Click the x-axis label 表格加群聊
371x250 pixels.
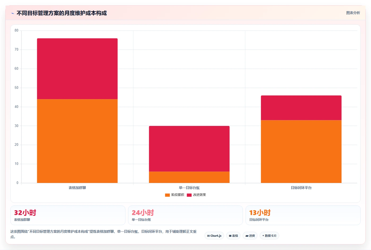77,188
